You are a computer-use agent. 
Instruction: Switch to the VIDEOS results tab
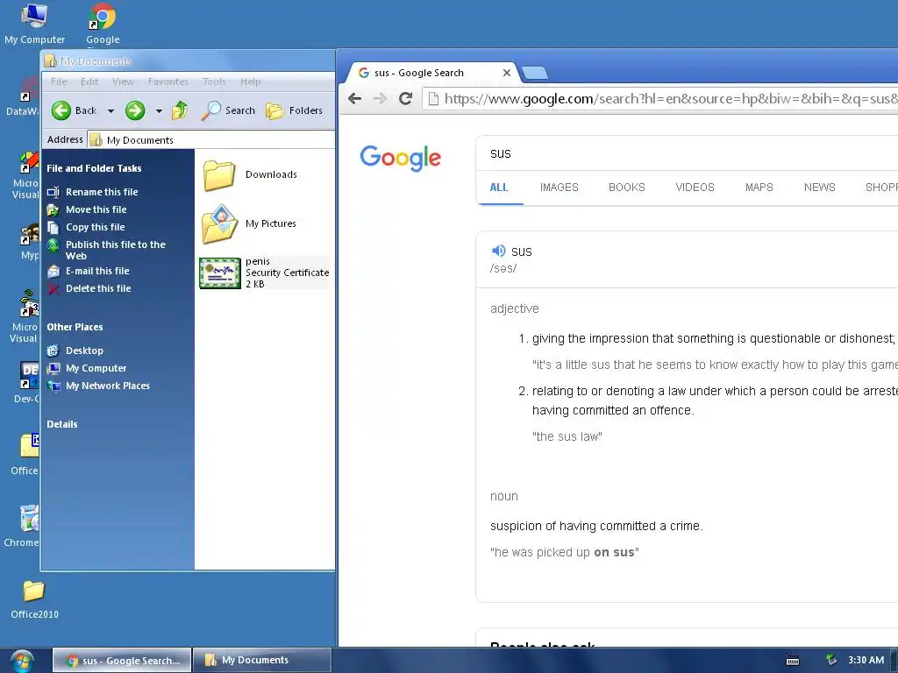coord(695,188)
